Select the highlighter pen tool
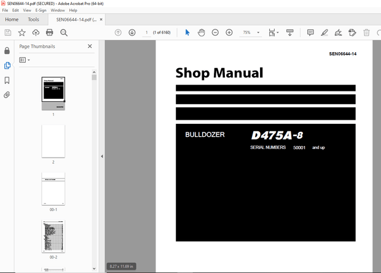Screen dimensions: 381x273 coord(324,33)
